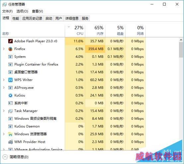The width and height of the screenshot is (184, 164).
Task: Switch to the 服务 tab
Action: point(85,18)
